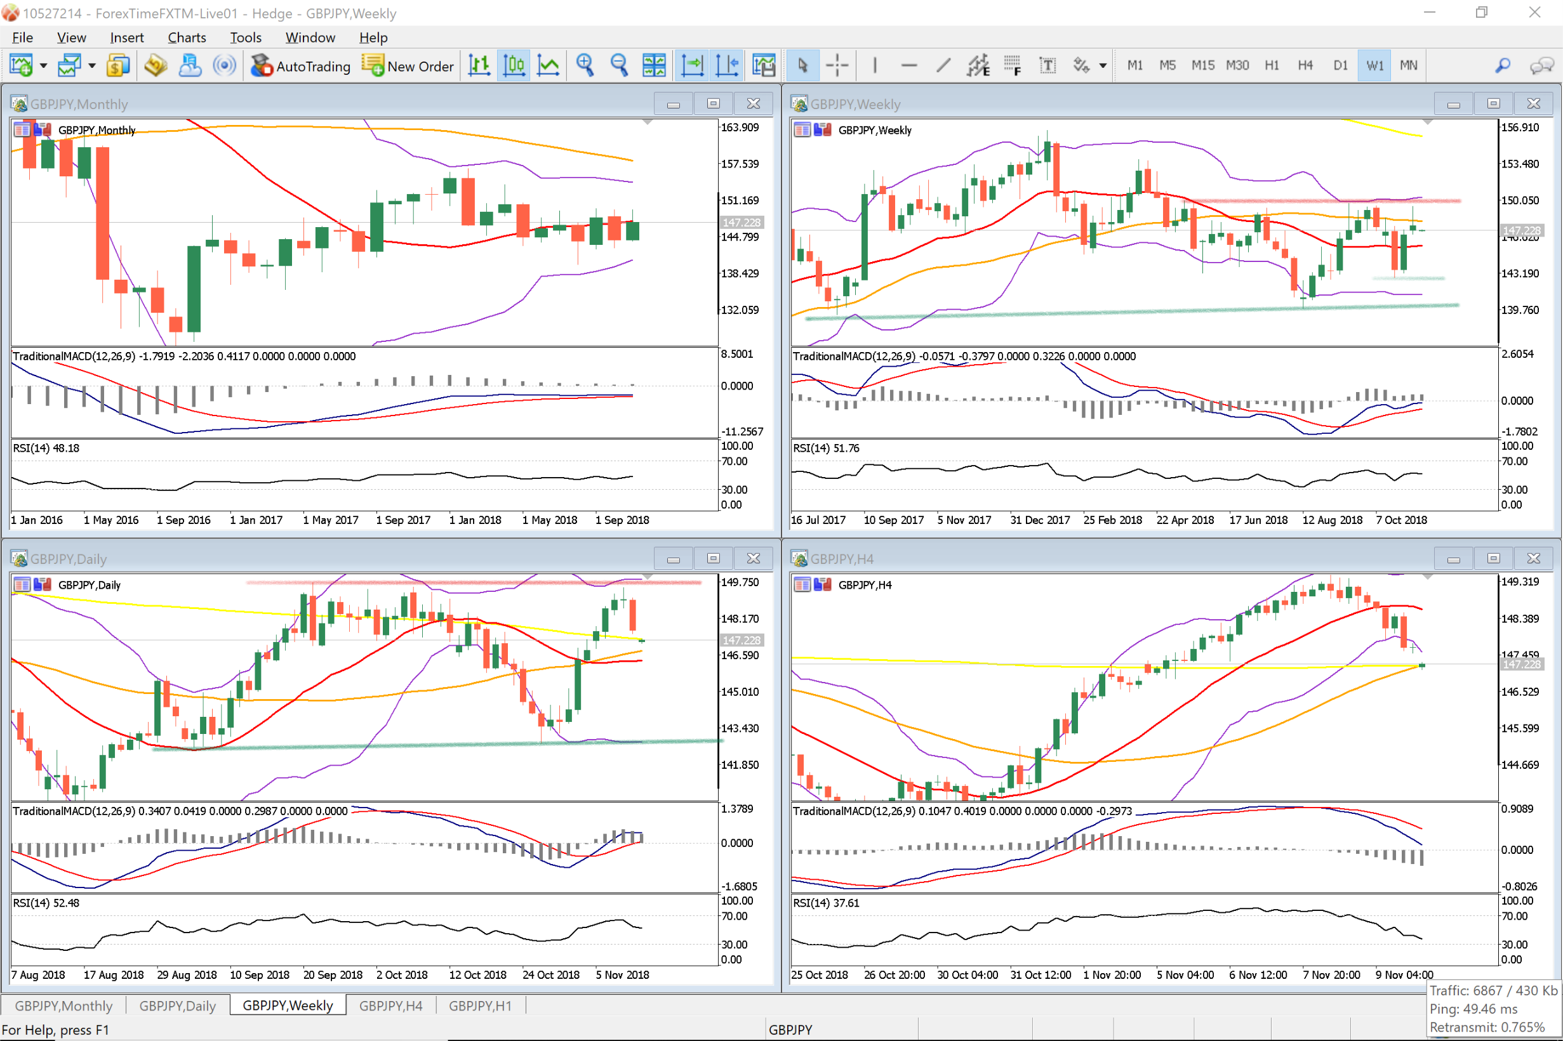Click the Zoom In magnifier icon
The image size is (1563, 1041).
pos(585,65)
